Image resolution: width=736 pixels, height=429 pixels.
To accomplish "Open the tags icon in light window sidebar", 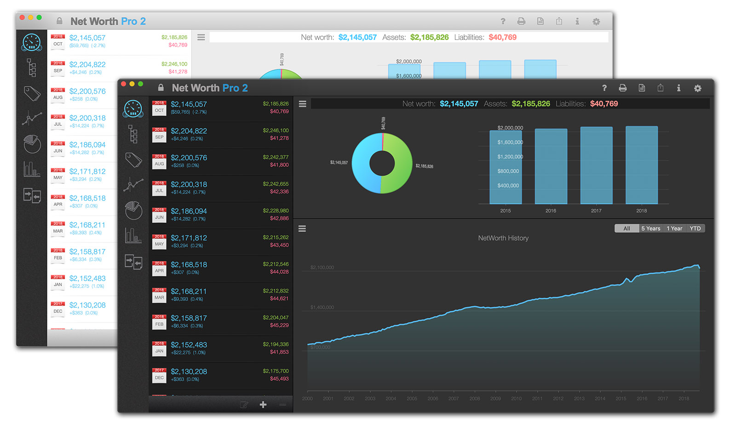I will [x=32, y=93].
